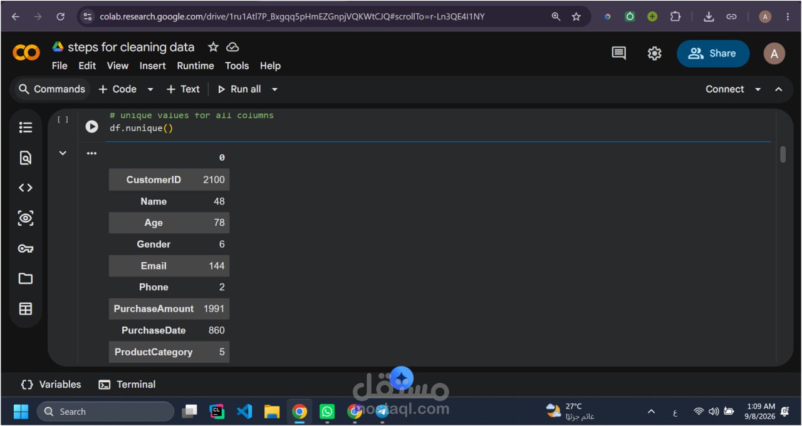Click the Email row label

[154, 266]
